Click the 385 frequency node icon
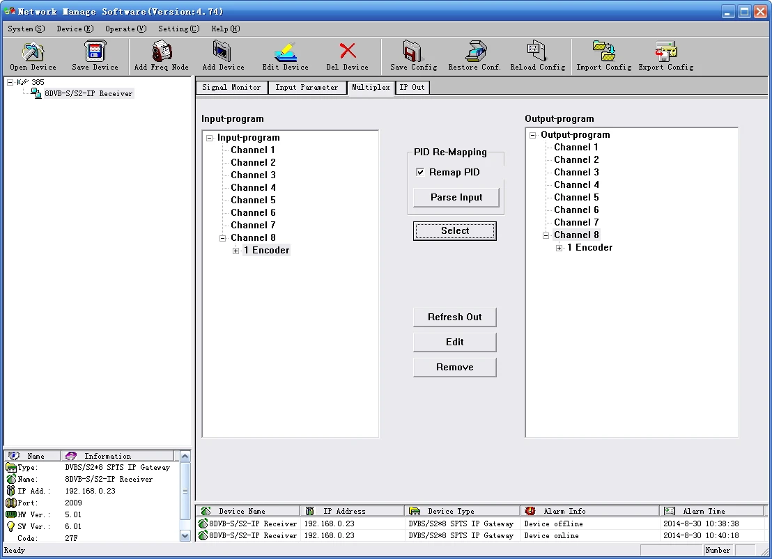 pyautogui.click(x=23, y=82)
